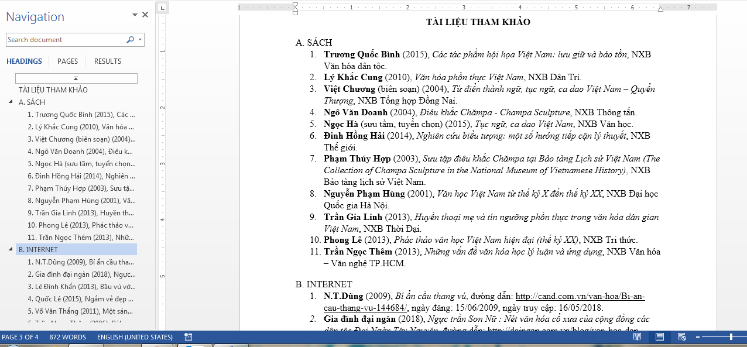Open the search options dropdown arrow

(140, 40)
